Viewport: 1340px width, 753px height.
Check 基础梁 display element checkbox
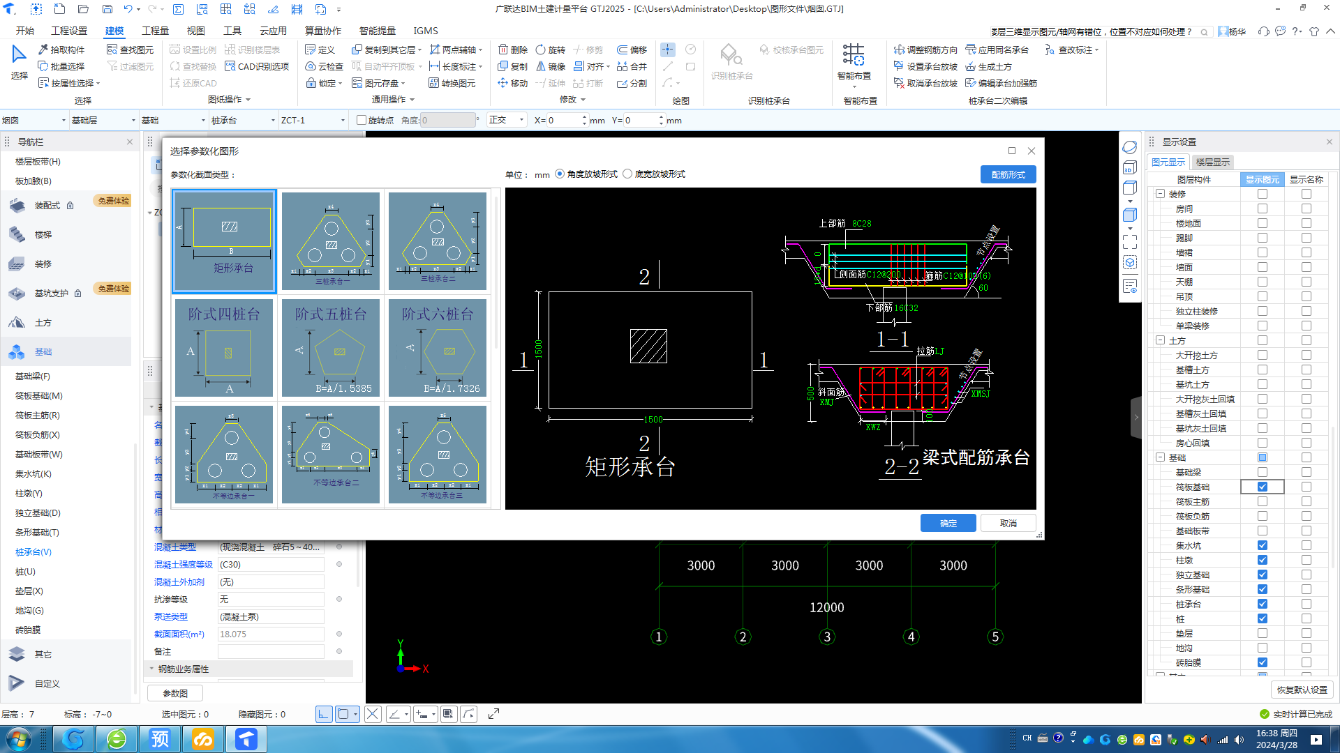click(1263, 472)
